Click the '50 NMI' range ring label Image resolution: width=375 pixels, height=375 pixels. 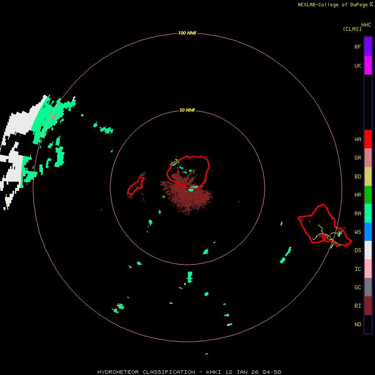pyautogui.click(x=187, y=110)
